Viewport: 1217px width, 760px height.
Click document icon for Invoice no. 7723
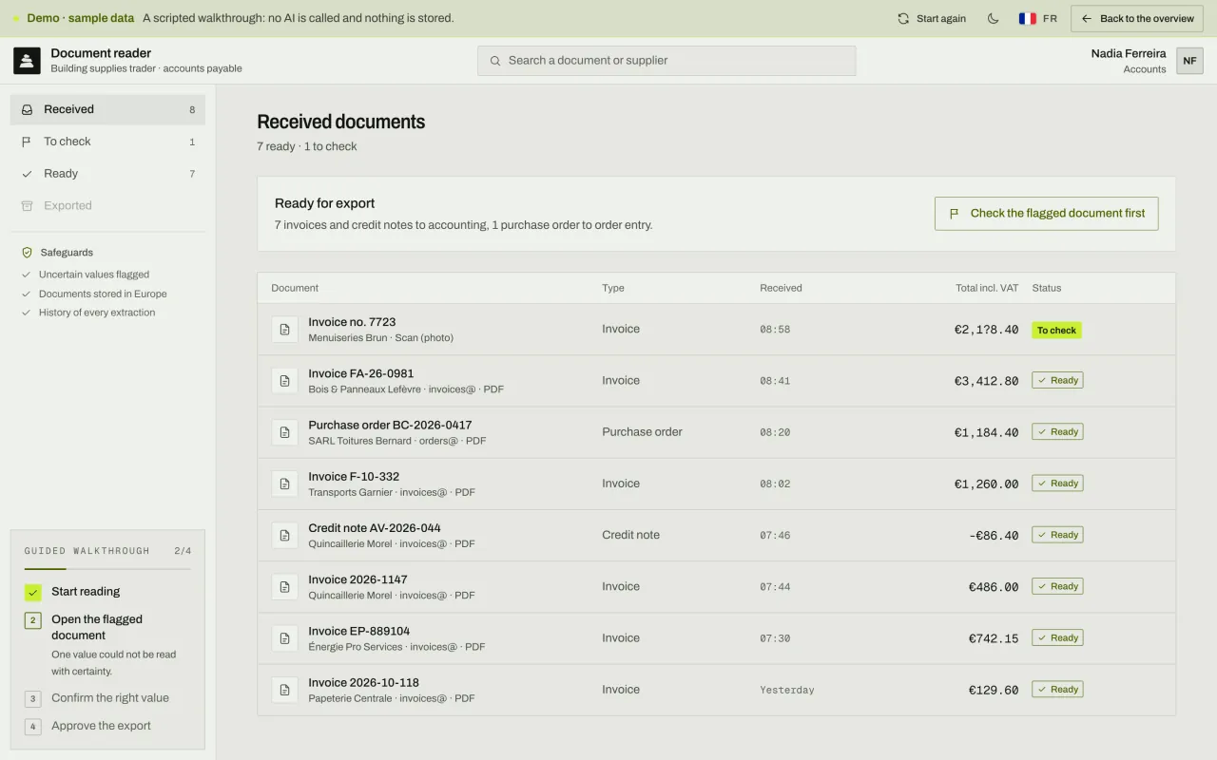click(284, 330)
